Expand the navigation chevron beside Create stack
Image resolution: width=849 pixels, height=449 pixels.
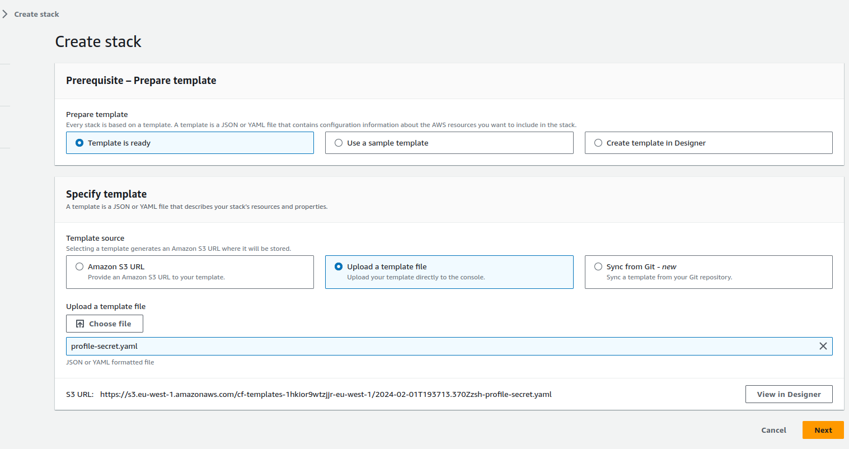pyautogui.click(x=4, y=14)
